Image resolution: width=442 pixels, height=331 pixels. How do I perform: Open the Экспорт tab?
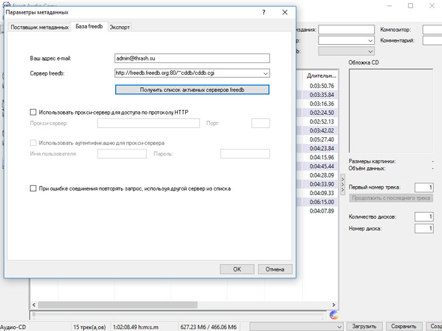tap(120, 27)
